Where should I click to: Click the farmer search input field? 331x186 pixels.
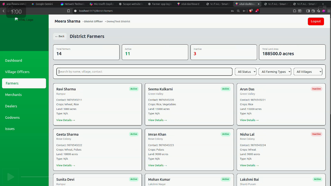click(x=144, y=72)
